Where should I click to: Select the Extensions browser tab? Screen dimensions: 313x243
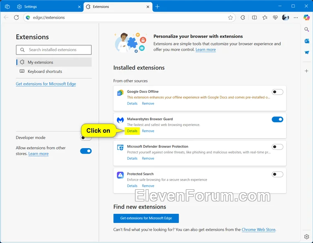(x=118, y=7)
